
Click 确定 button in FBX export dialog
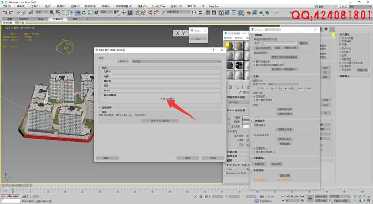pos(188,158)
